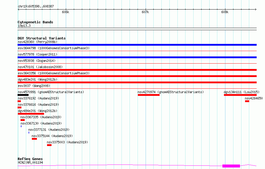Image resolution: width=265 pixels, height=169 pixels.
Task: Open the nsv953938 (Dogan2014) variant label
Action: (x=37, y=61)
